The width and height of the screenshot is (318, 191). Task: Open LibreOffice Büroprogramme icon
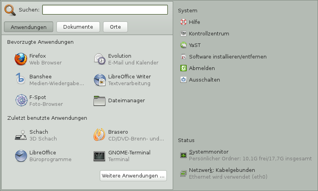pos(21,156)
